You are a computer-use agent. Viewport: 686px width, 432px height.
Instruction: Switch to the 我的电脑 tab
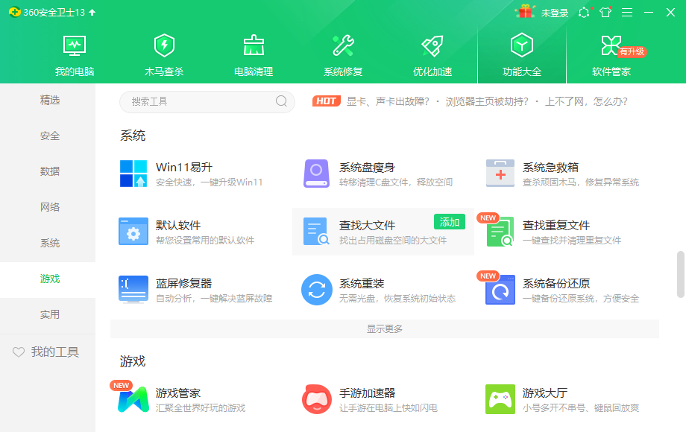74,52
